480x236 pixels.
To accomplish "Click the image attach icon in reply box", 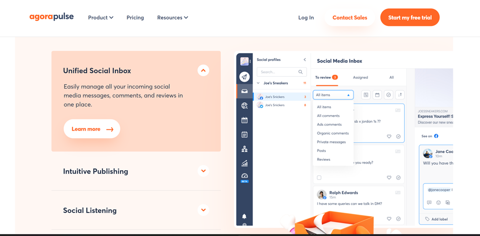I will pos(448,203).
